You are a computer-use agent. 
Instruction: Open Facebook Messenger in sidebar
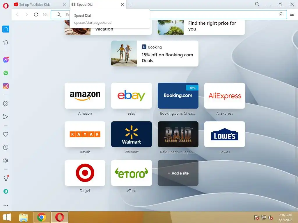6,60
